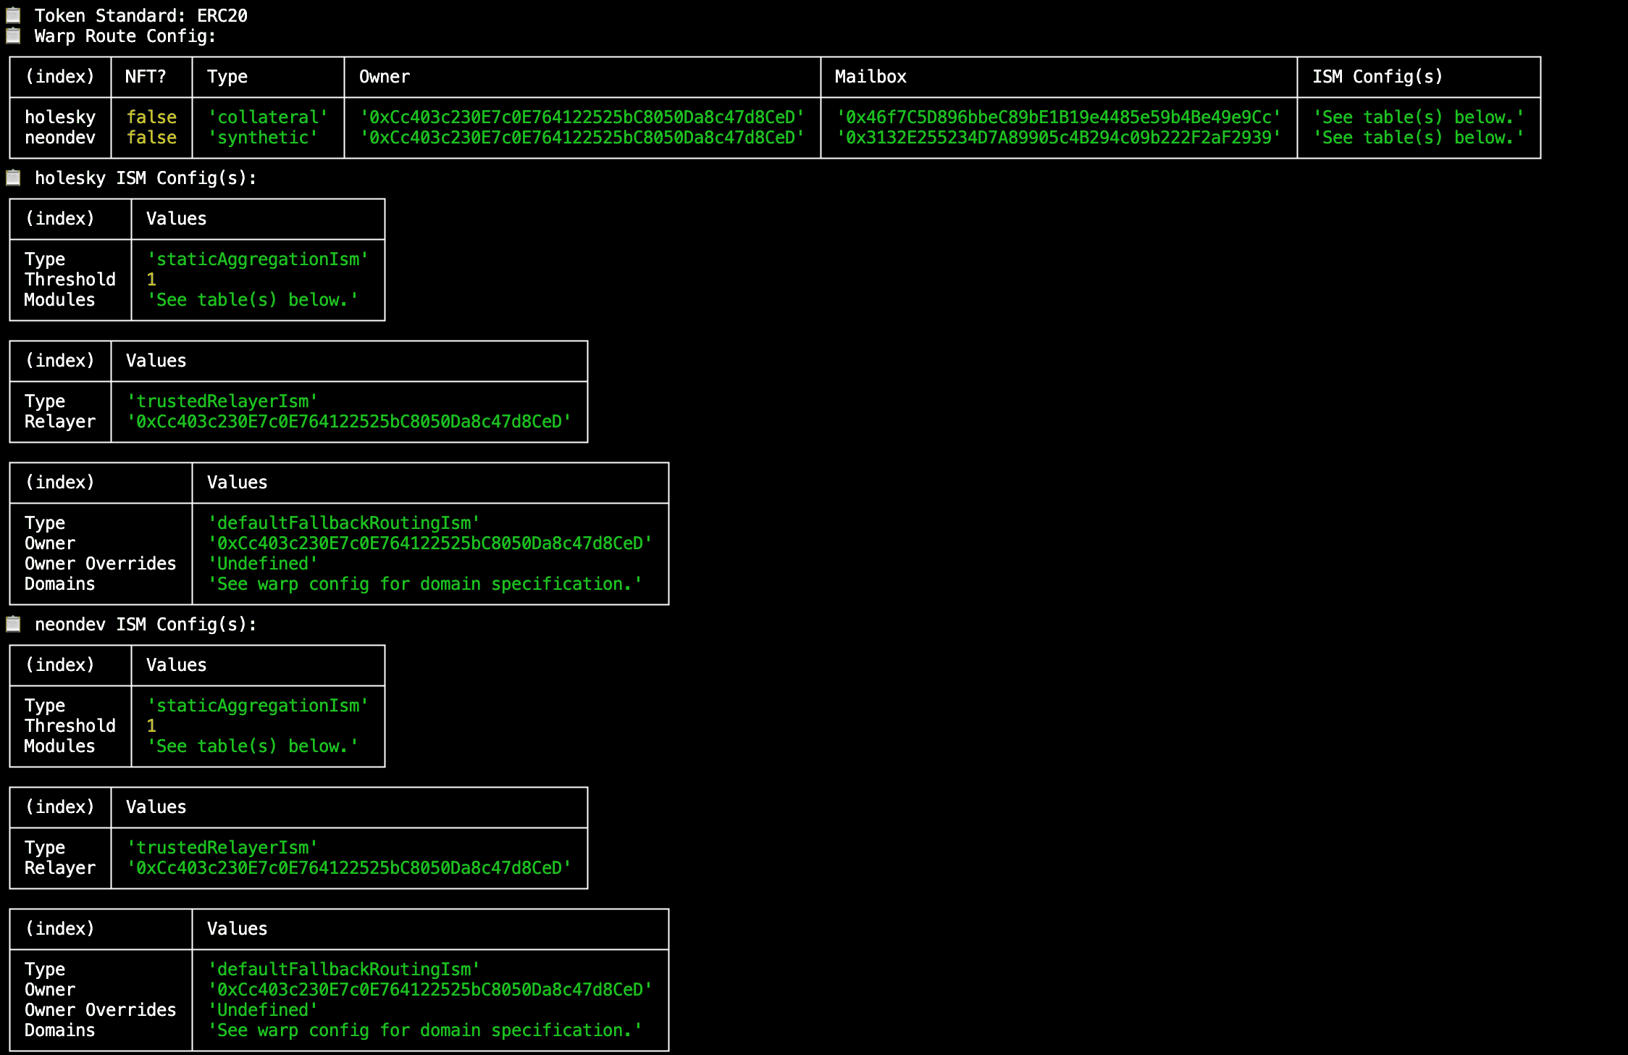
Task: Select the 'Warp Route Config:' heading
Action: 125,36
